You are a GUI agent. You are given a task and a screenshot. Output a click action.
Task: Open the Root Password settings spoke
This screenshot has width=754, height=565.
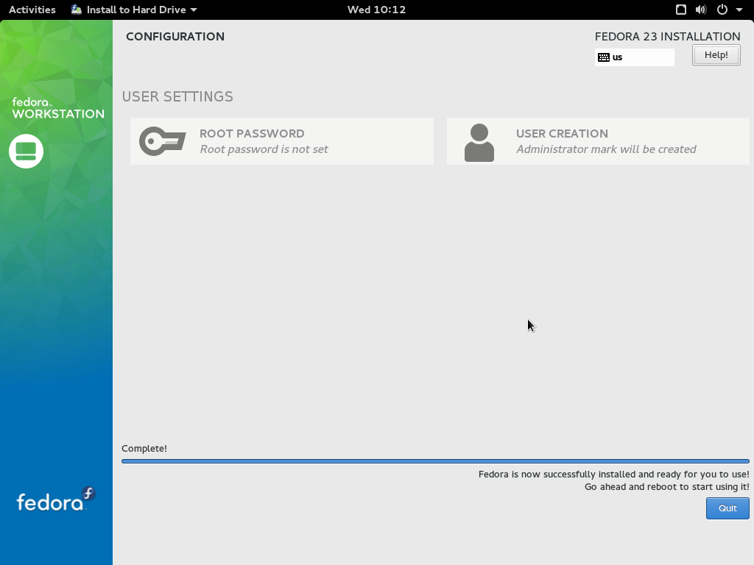(281, 141)
